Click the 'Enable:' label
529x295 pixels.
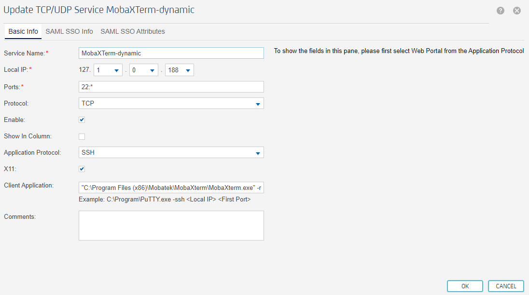pos(14,120)
